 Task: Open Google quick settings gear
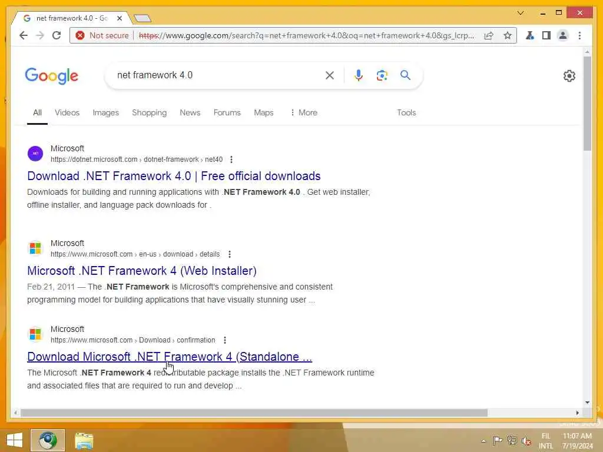(x=569, y=76)
